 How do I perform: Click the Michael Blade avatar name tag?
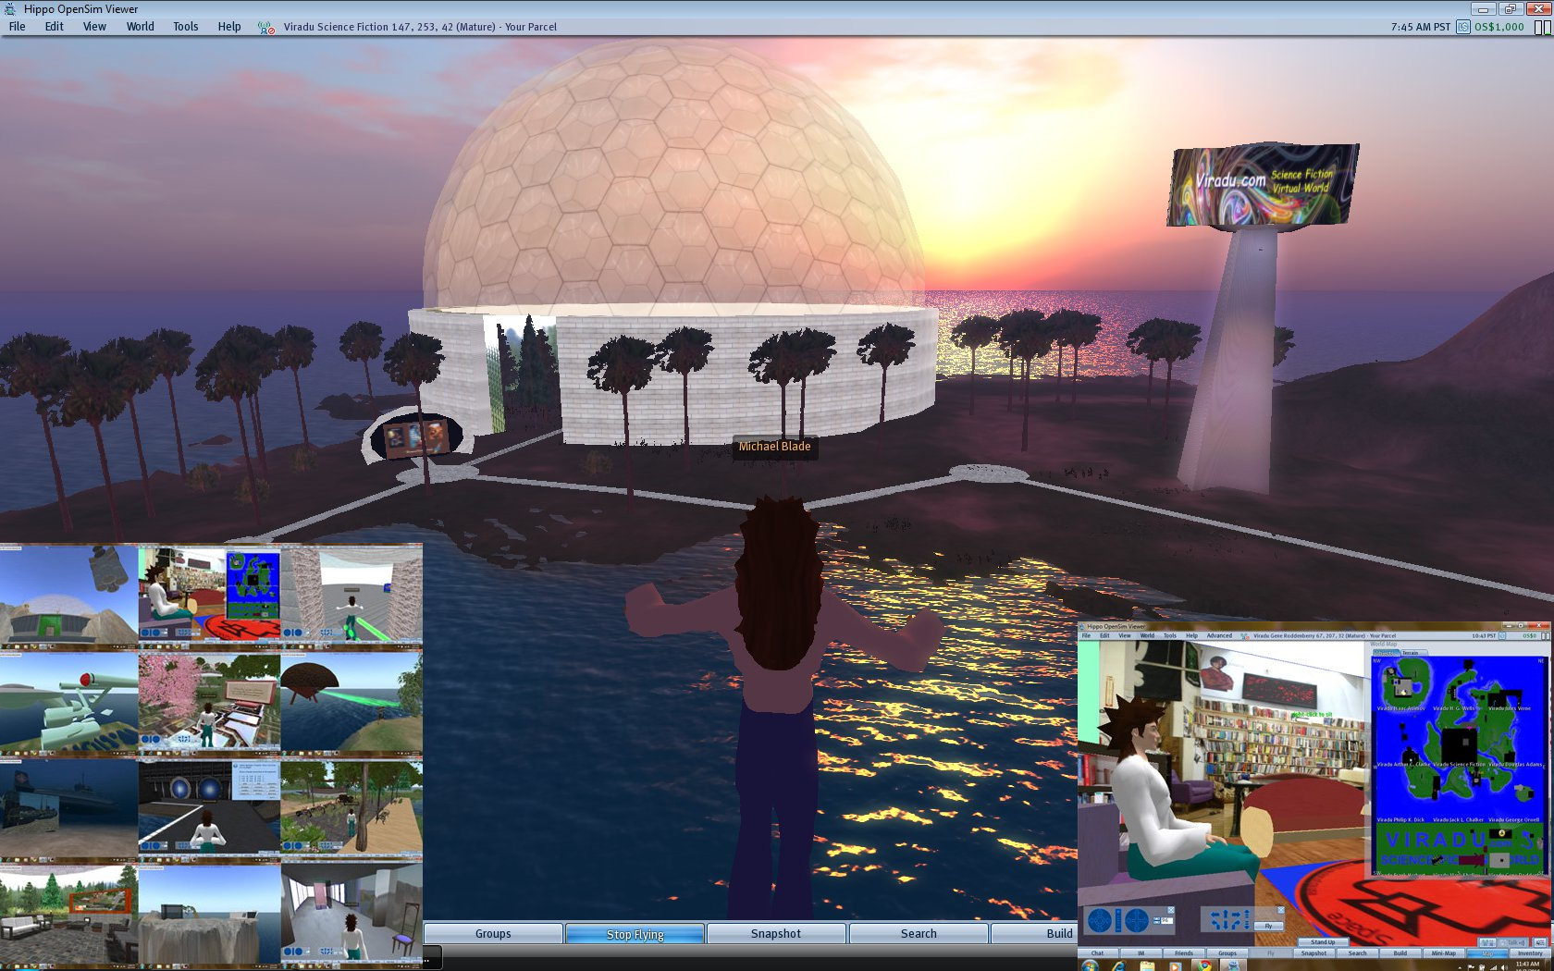coord(774,447)
